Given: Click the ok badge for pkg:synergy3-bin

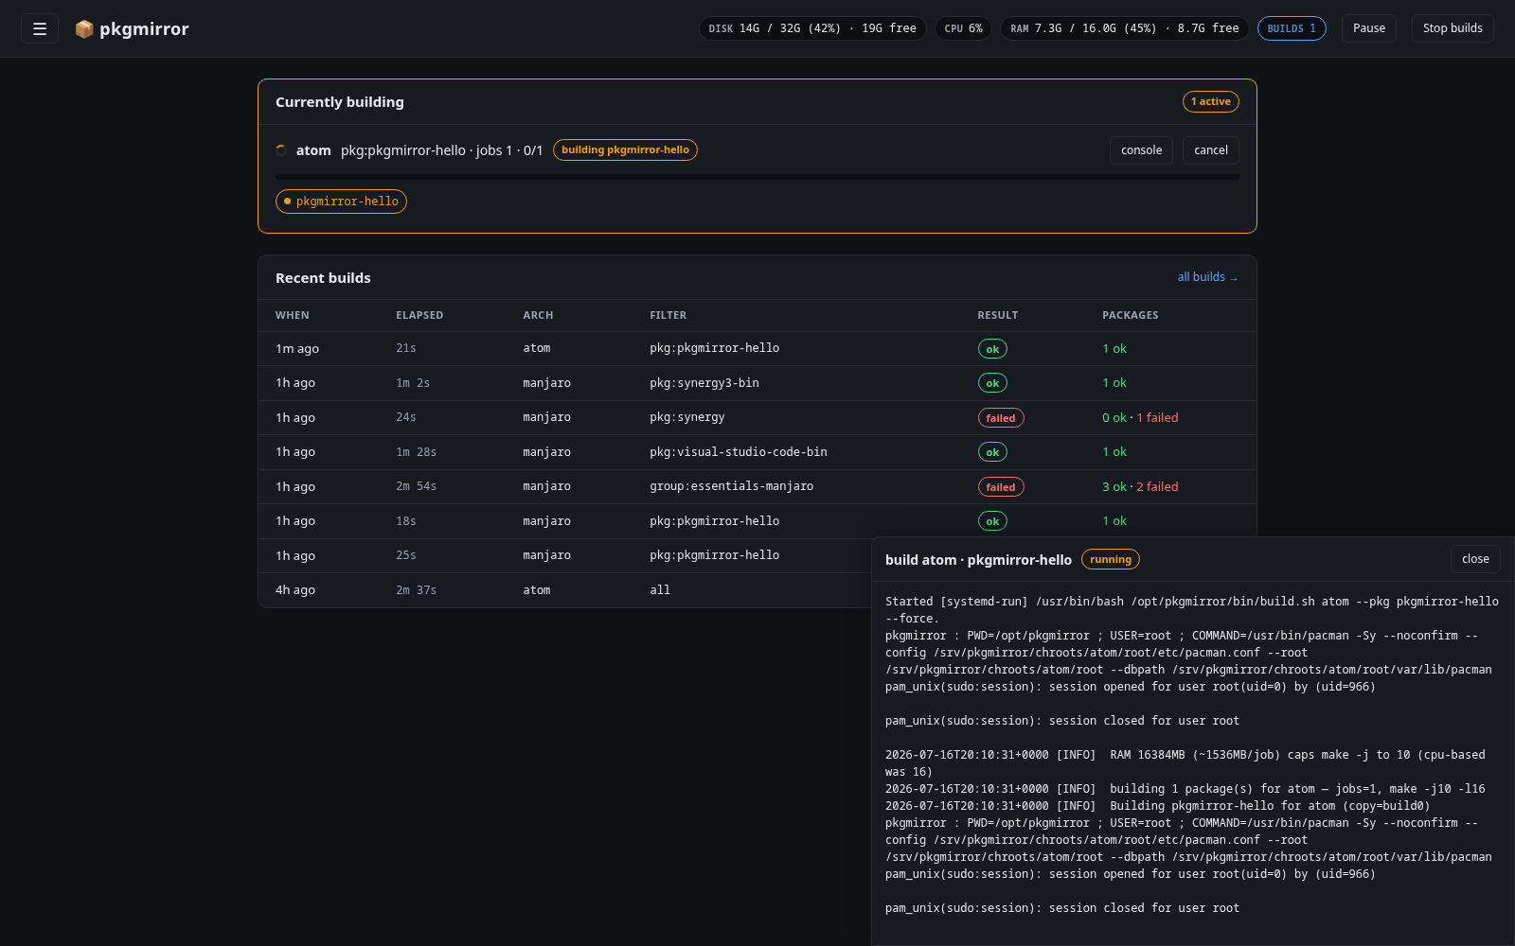Looking at the screenshot, I should pyautogui.click(x=992, y=383).
